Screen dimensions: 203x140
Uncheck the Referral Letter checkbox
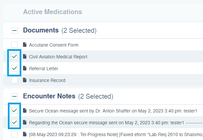click(14, 68)
